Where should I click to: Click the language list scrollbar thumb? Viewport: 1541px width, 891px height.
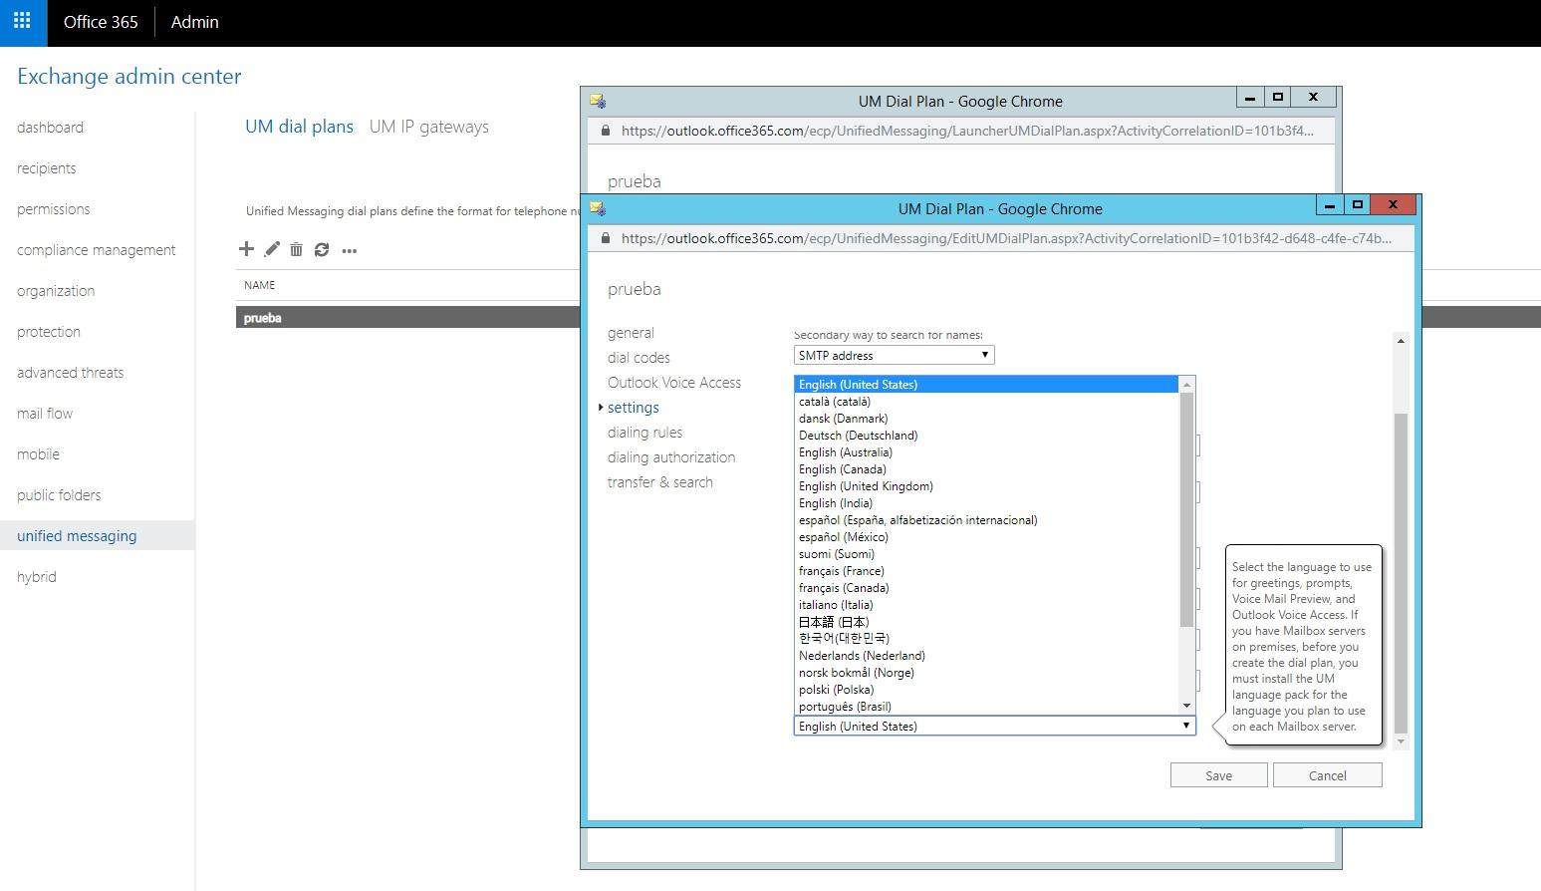point(1186,509)
